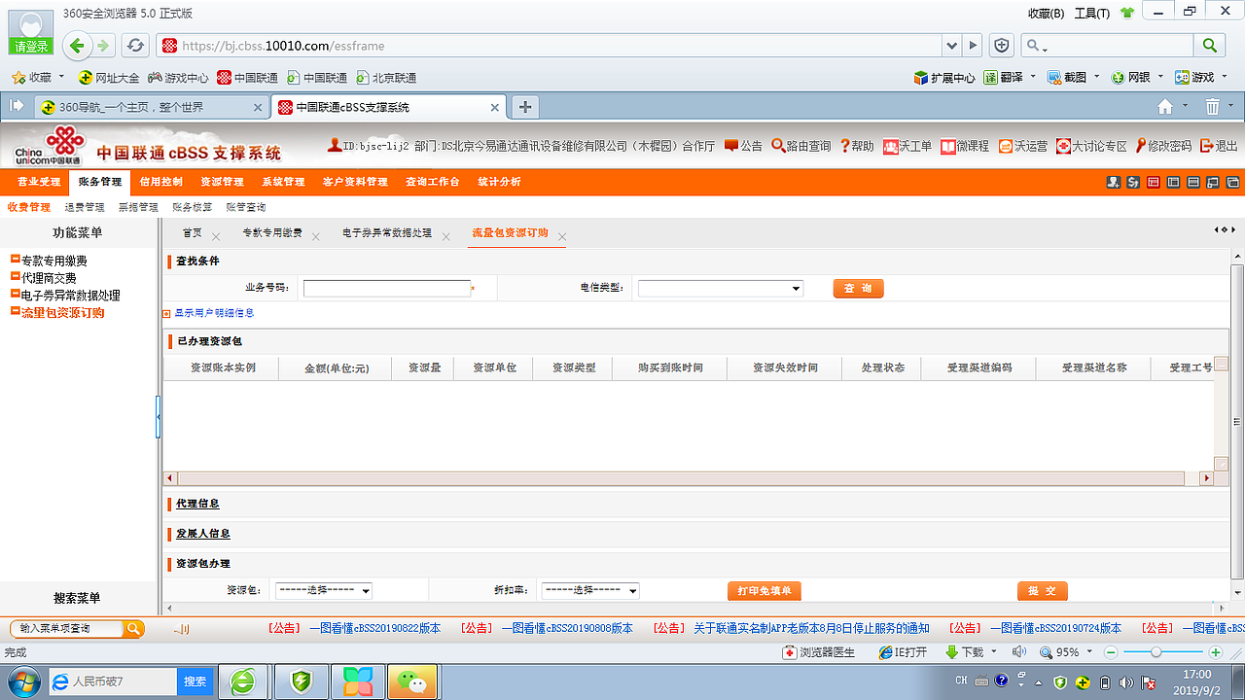This screenshot has height=700, width=1245.
Task: Switch to 营业受理 main menu
Action: (x=39, y=182)
